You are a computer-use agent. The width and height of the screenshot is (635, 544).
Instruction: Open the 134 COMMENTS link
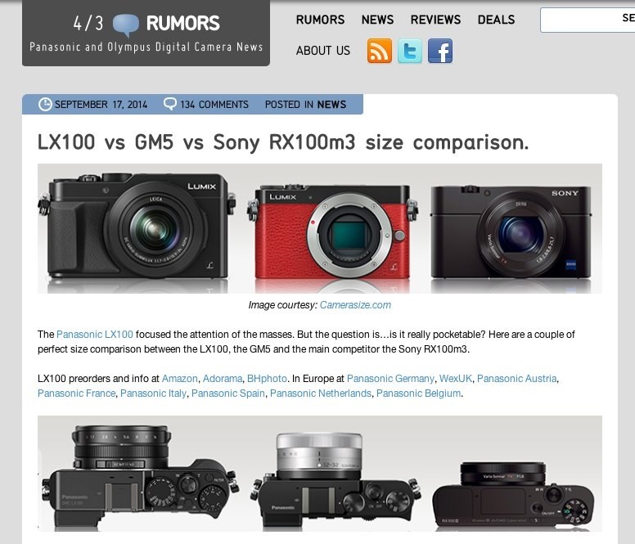coord(214,105)
